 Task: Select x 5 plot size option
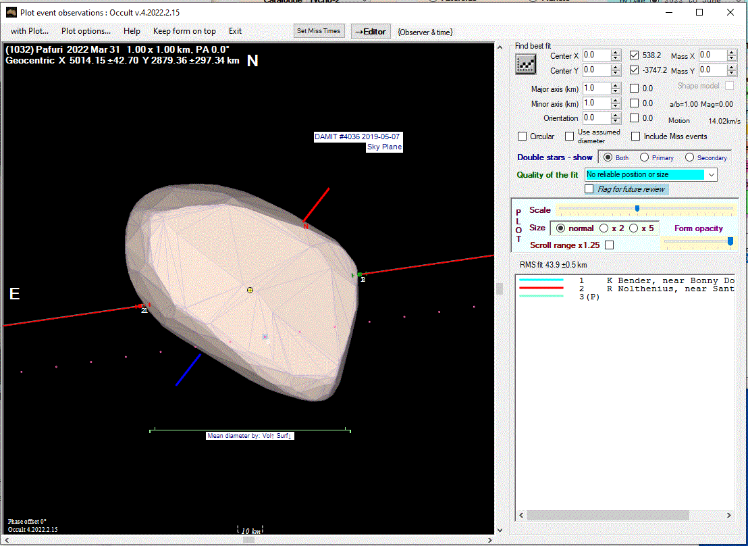pyautogui.click(x=635, y=228)
